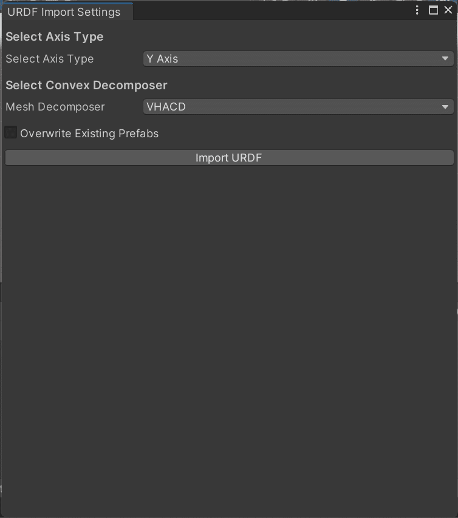Enable the Overwrite Existing Prefabs checkbox

pos(11,132)
